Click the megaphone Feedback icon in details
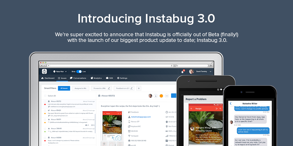Image resolution: width=293 pixels, height=146 pixels. tap(129, 112)
